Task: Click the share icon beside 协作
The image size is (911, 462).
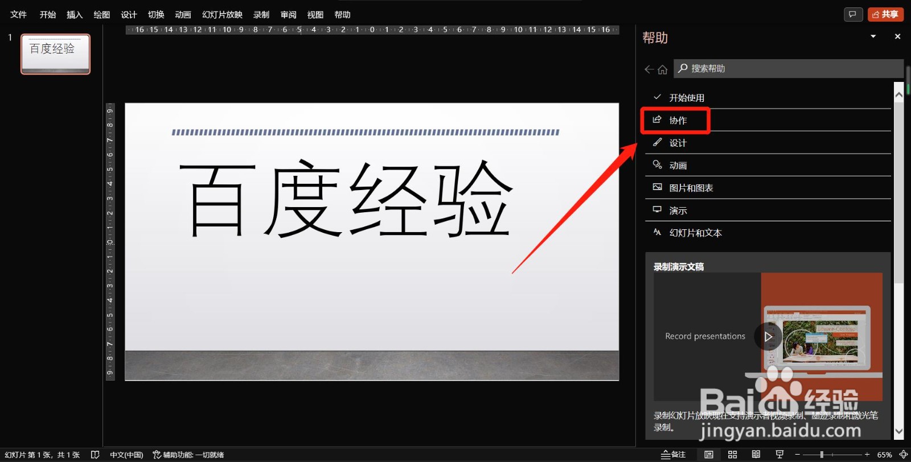Action: (657, 119)
